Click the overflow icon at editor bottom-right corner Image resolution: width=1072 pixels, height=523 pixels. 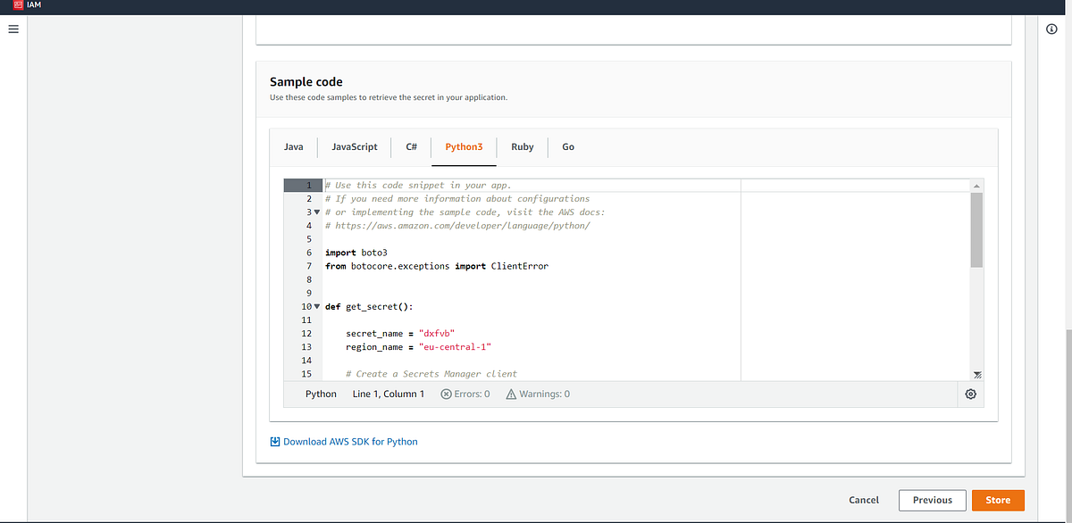point(976,375)
